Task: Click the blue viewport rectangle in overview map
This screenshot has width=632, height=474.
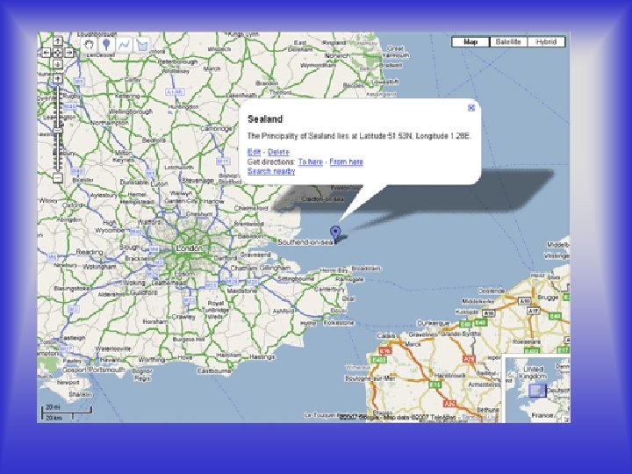Action: tap(537, 391)
